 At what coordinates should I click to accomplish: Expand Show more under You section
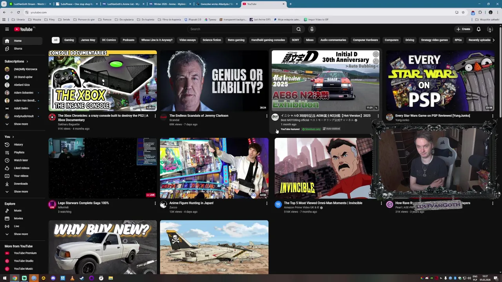[21, 192]
